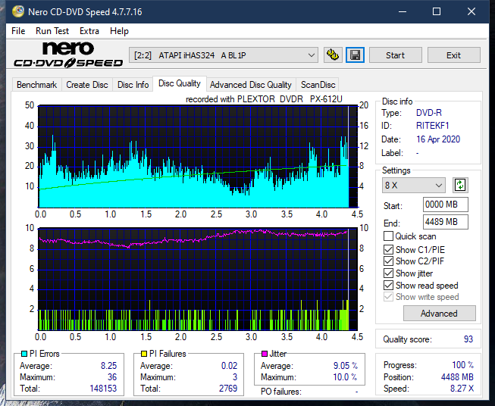Click the Start button
Screen dimensions: 495x406
(395, 55)
